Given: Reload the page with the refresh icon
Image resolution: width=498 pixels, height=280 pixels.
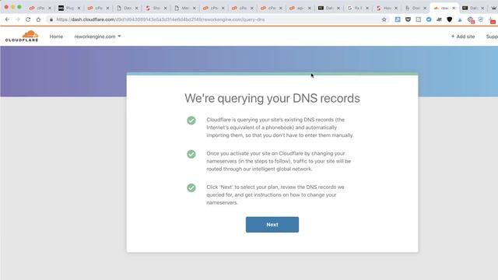Looking at the screenshot, I should point(28,19).
